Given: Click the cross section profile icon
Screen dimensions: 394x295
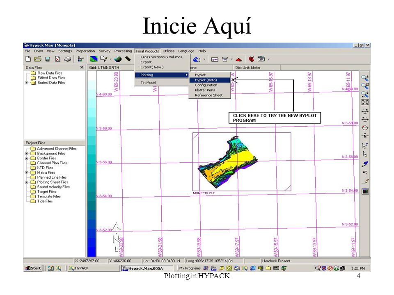Looking at the screenshot, I should (215, 59).
